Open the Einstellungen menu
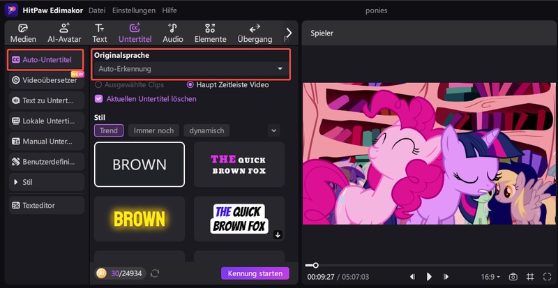The height and width of the screenshot is (288, 558). point(134,10)
